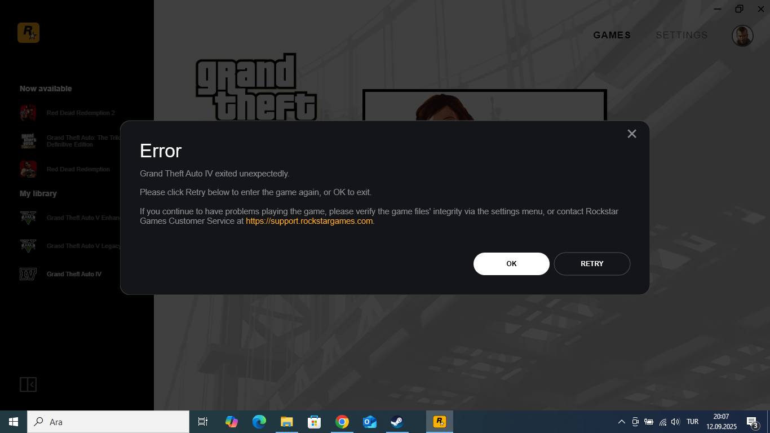Show hidden system tray icons
The width and height of the screenshot is (770, 433).
click(x=622, y=422)
